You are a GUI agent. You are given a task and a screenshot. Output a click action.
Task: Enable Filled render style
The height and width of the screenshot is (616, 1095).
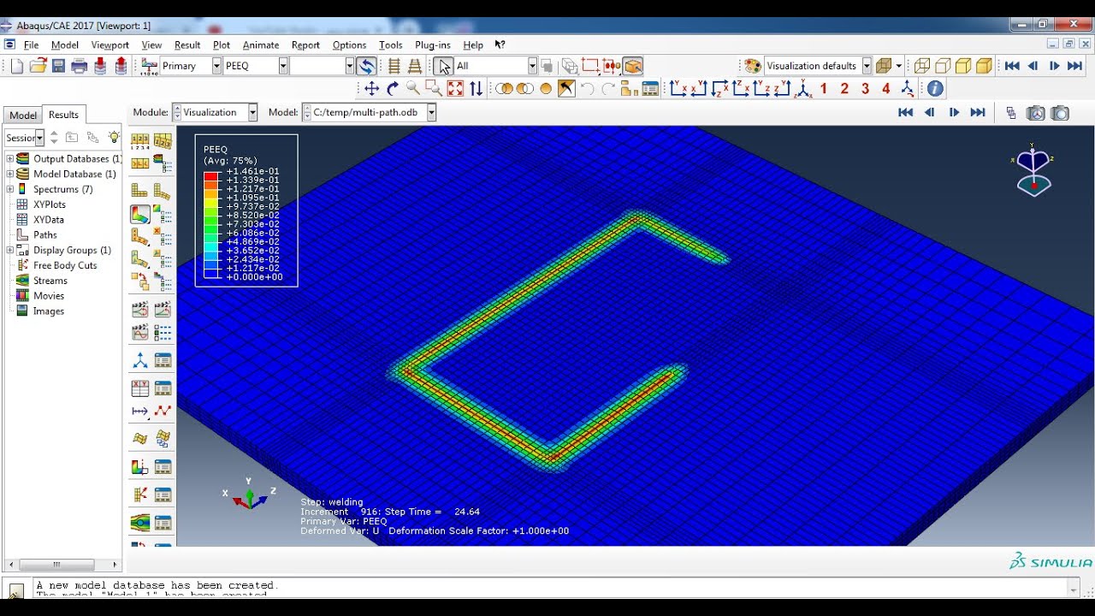pos(963,66)
